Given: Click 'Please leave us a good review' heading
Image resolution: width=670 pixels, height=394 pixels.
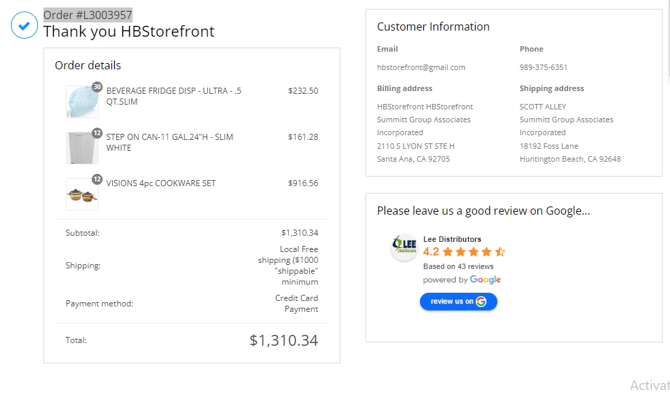Looking at the screenshot, I should (x=483, y=211).
